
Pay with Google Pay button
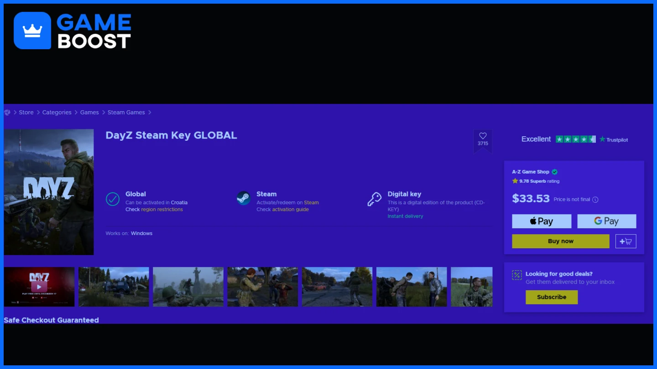[x=607, y=221]
